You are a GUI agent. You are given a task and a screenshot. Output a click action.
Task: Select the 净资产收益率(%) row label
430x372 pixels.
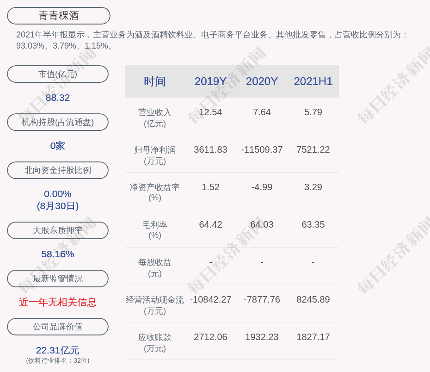[155, 192]
